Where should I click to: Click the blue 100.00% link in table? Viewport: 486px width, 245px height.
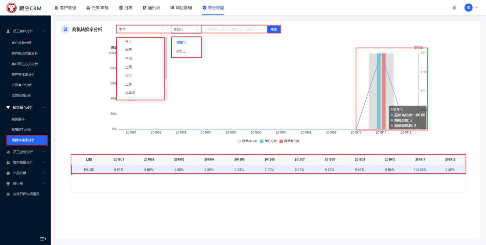[420, 170]
